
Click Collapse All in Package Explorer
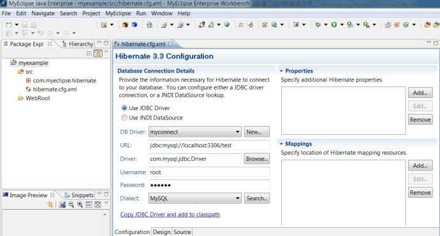click(89, 53)
